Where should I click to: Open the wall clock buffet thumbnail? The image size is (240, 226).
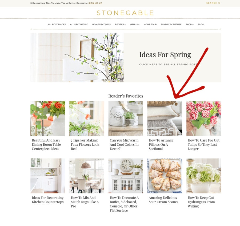pyautogui.click(x=126, y=176)
